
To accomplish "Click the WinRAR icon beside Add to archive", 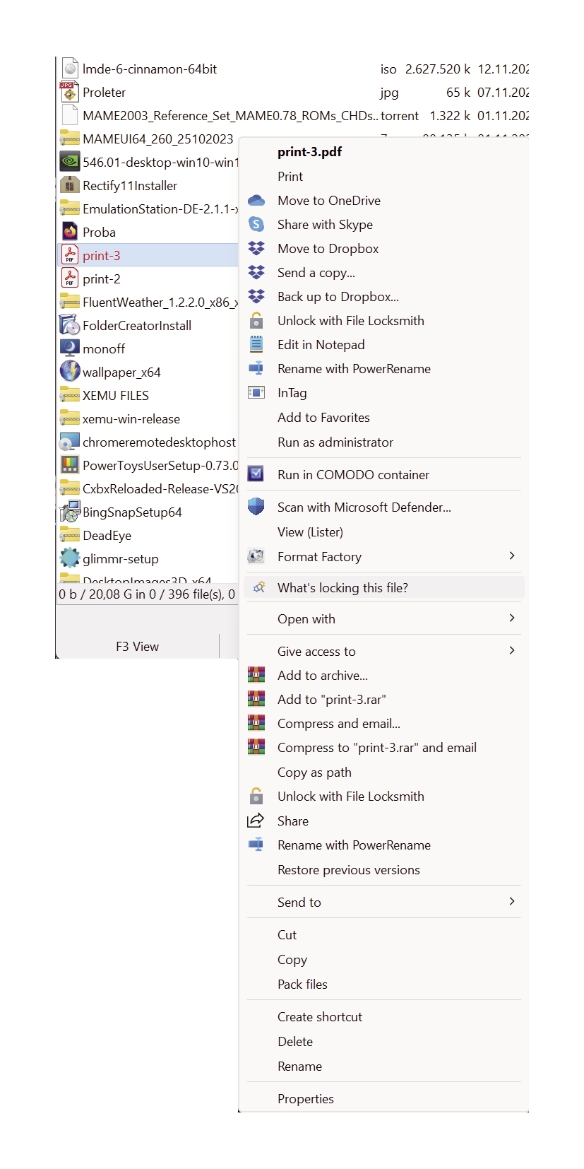I will coord(256,676).
